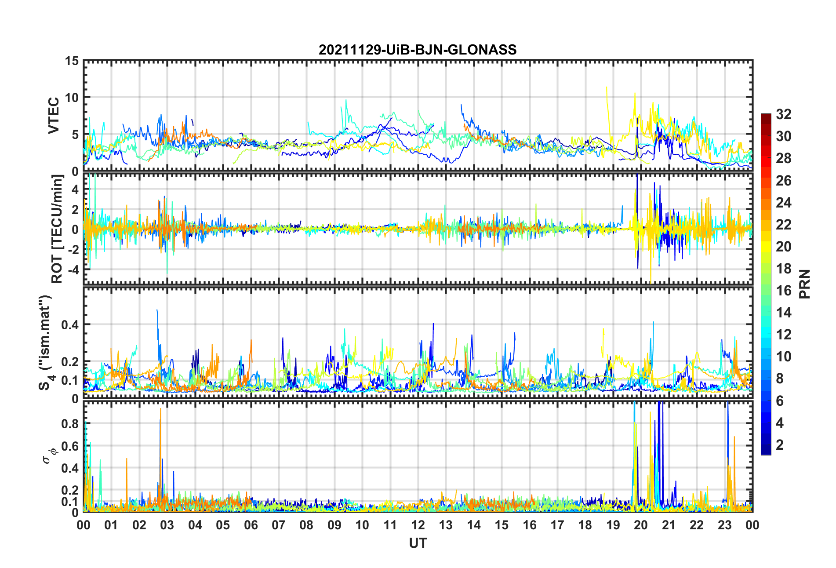Click the UT x-axis label
836x568 pixels.
(x=418, y=543)
